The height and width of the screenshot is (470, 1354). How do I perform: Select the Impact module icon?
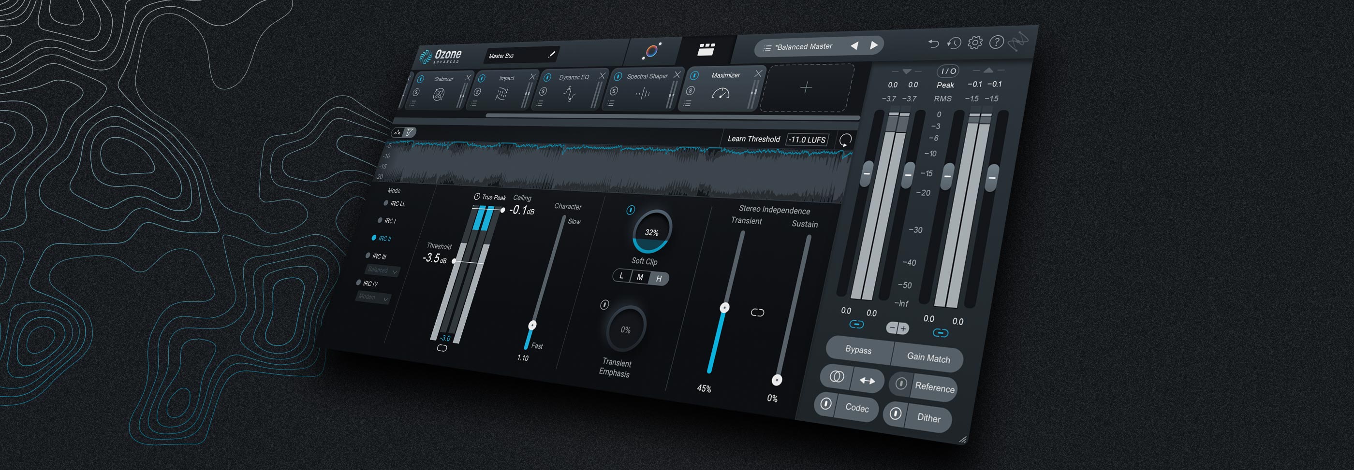point(501,94)
